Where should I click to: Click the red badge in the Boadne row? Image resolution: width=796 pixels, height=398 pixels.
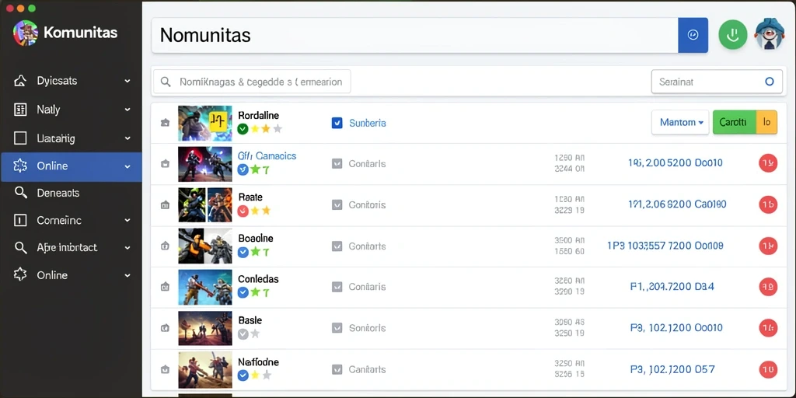(768, 246)
